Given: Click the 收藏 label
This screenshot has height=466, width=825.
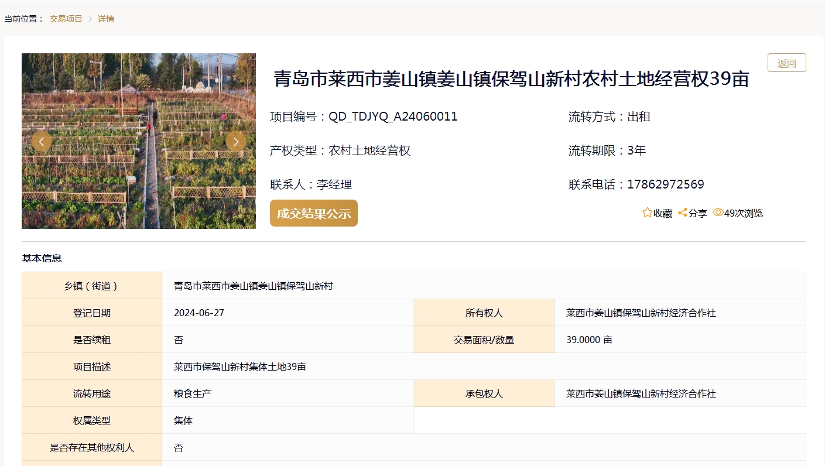Looking at the screenshot, I should [x=663, y=213].
